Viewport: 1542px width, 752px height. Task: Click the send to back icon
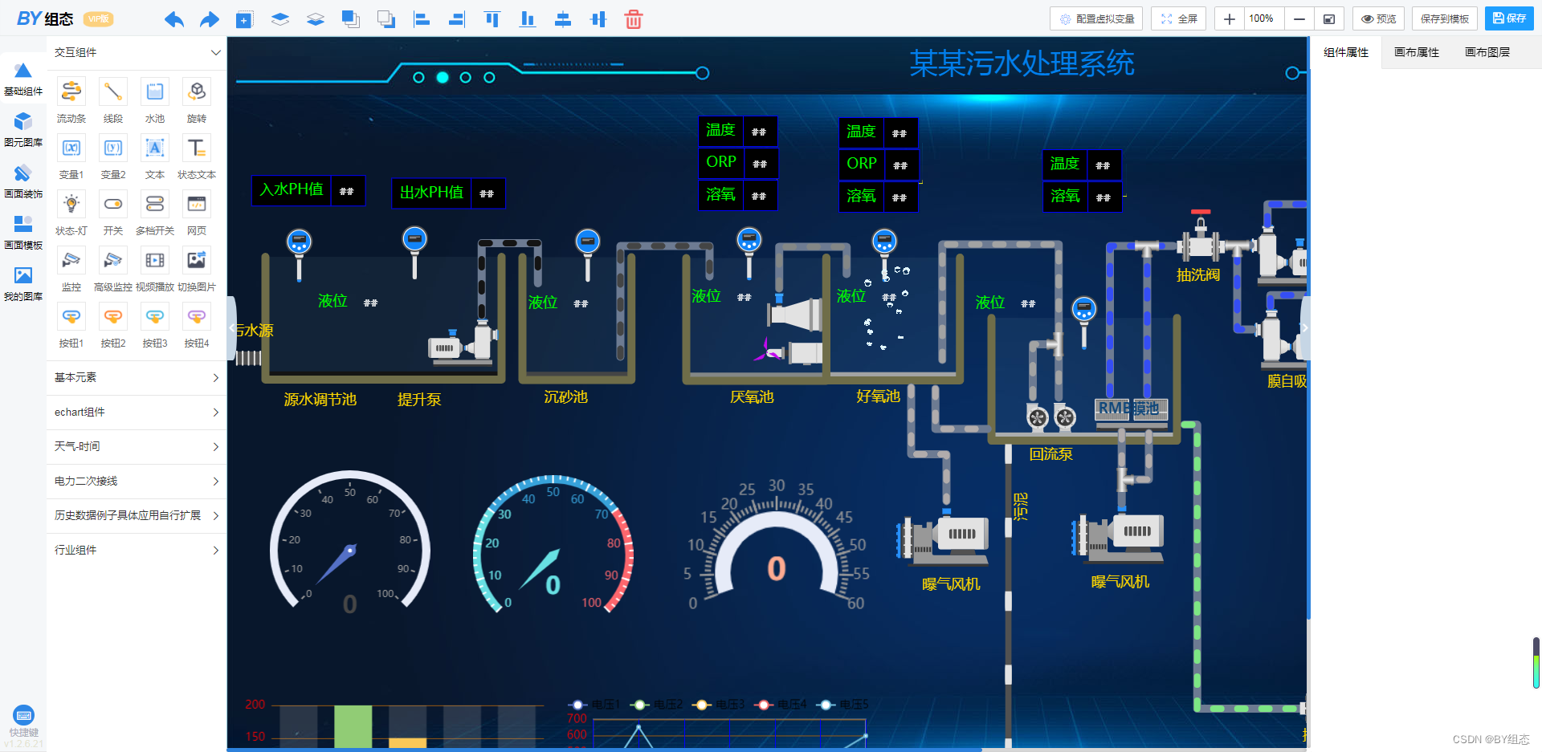click(x=386, y=19)
